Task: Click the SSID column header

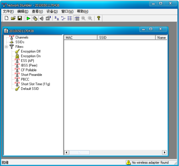Action: coord(126,37)
